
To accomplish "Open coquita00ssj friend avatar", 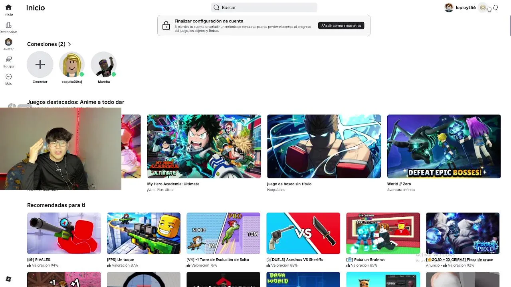I will click(x=72, y=65).
